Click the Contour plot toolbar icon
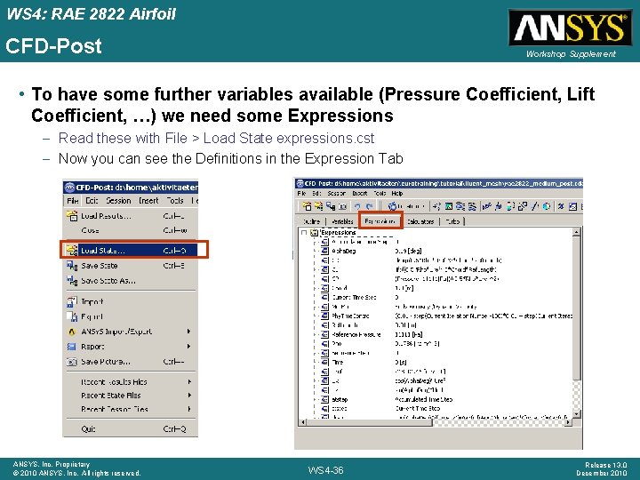The height and width of the screenshot is (480, 640). click(x=449, y=206)
